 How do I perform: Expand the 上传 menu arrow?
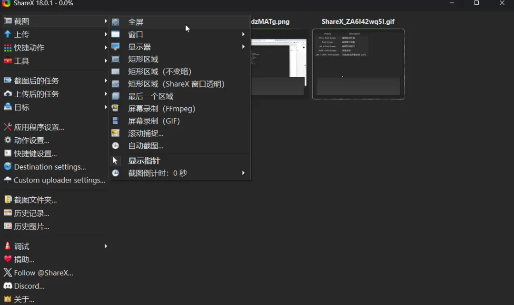(x=106, y=34)
